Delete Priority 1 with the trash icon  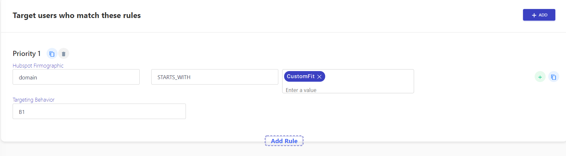pos(64,54)
